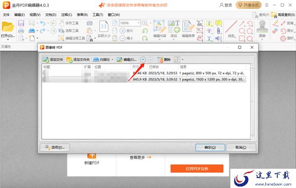Viewport: 296px width, 188px height.
Task: Click the 已修改 column header
Action: [x=163, y=67]
